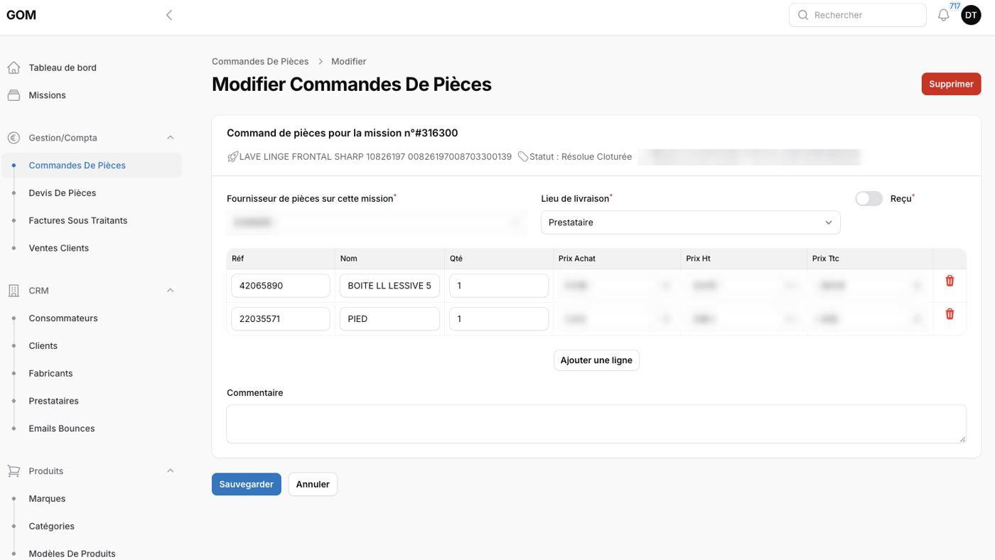Open Ventes Clients

coord(59,248)
